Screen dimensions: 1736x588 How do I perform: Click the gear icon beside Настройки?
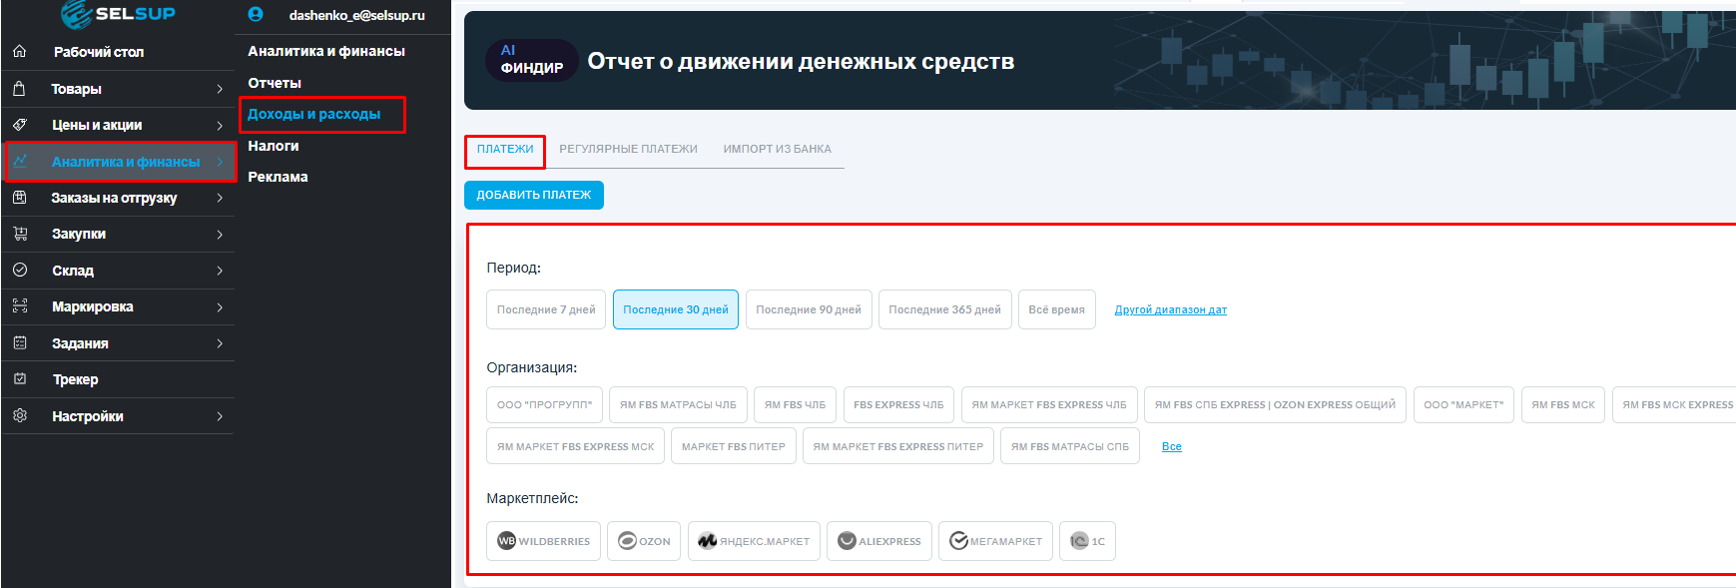[x=20, y=415]
